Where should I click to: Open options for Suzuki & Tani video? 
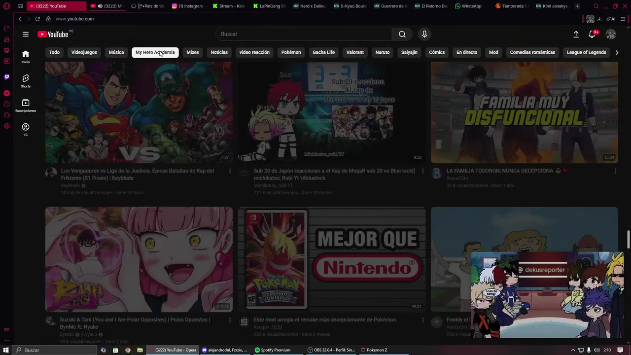tap(230, 320)
